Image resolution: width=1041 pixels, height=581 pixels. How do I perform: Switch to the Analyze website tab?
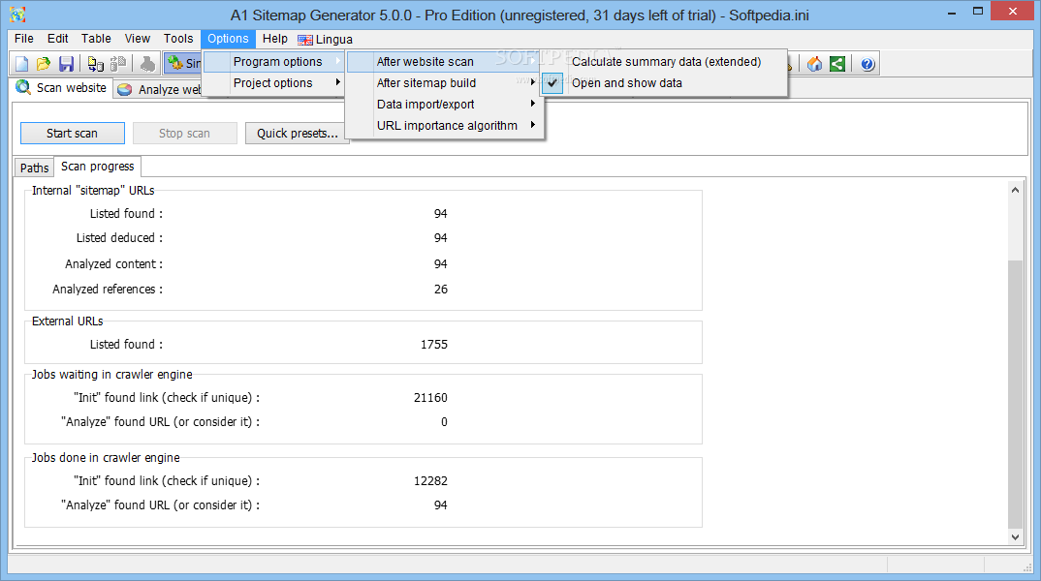159,89
